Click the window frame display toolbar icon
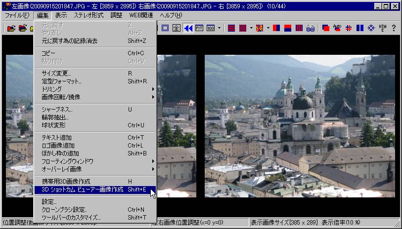Viewport: 402px width, 229px height. pyautogui.click(x=165, y=28)
